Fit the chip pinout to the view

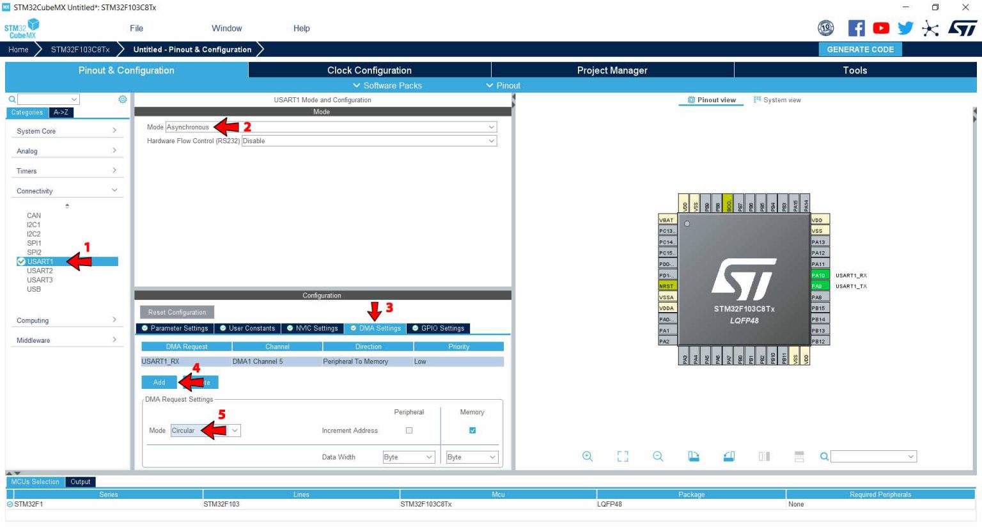(622, 456)
